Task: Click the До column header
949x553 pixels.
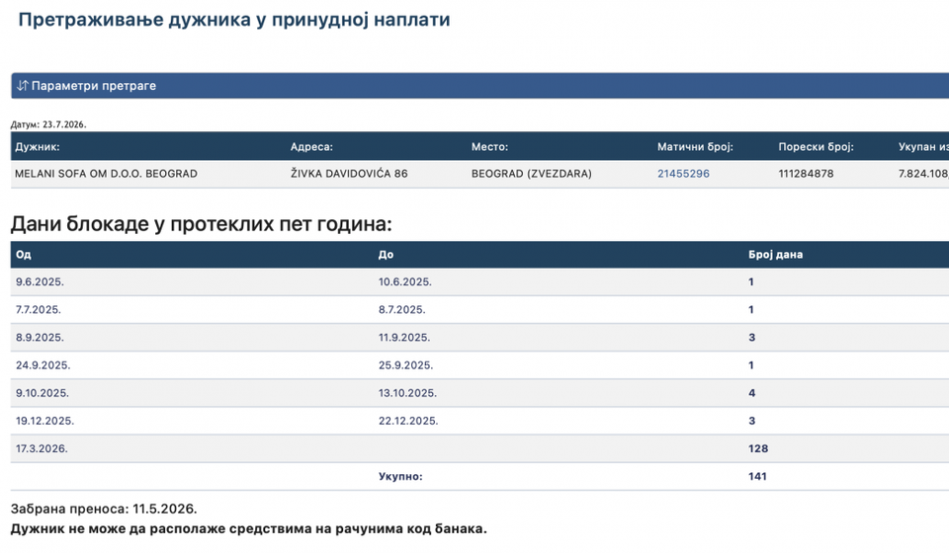Action: [x=386, y=255]
